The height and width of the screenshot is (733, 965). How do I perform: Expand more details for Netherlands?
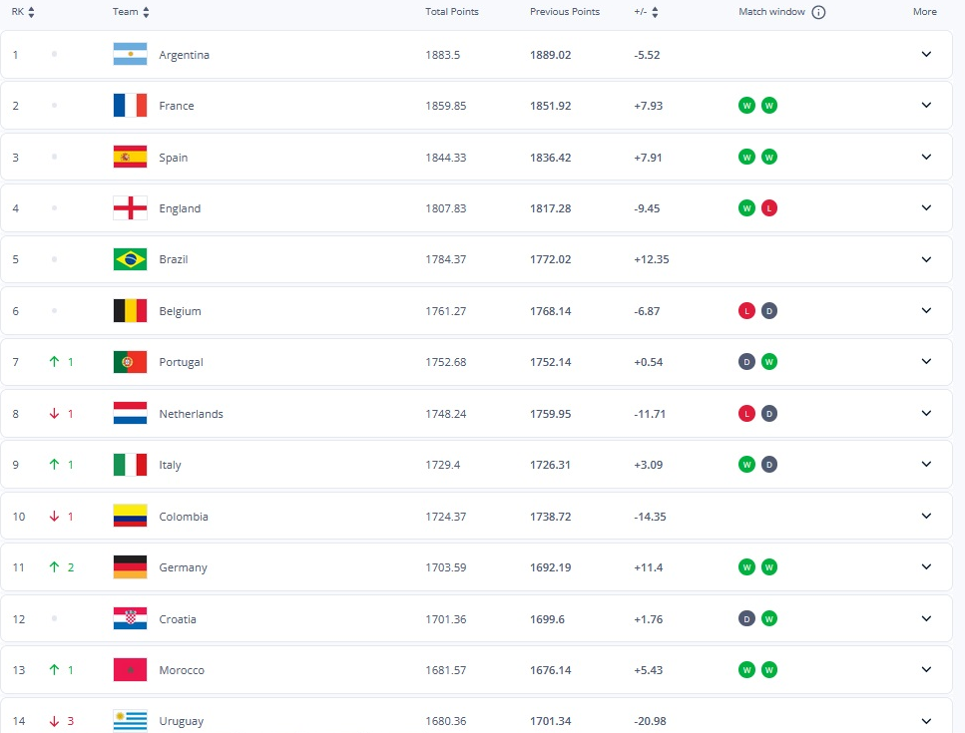pos(926,414)
